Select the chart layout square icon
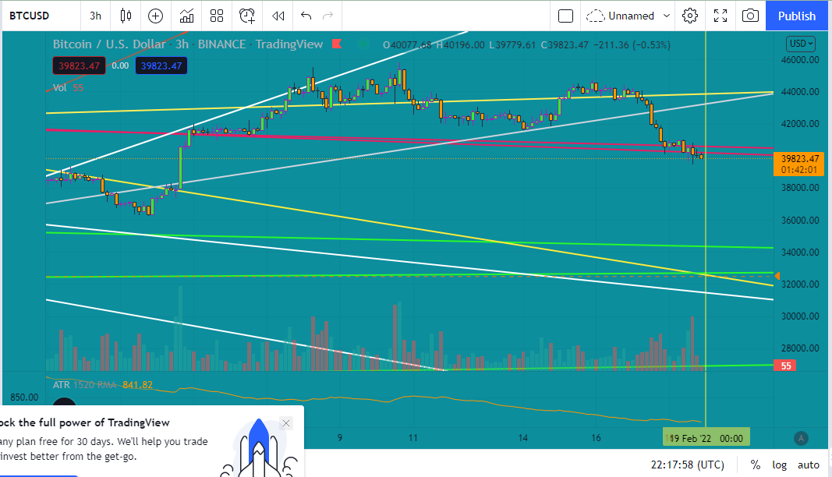This screenshot has width=832, height=477. click(565, 16)
